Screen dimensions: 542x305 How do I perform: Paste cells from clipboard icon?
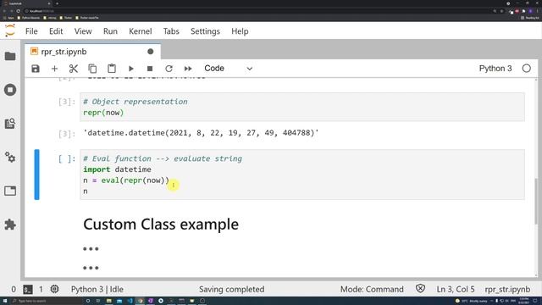pyautogui.click(x=111, y=69)
